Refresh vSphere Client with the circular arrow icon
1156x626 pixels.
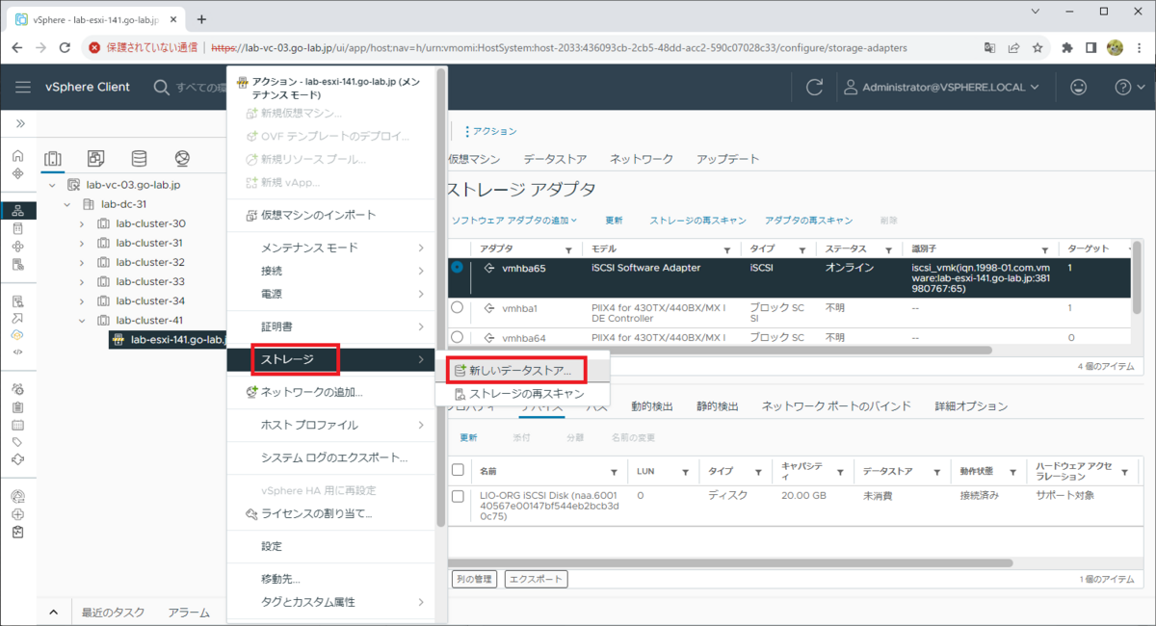815,87
